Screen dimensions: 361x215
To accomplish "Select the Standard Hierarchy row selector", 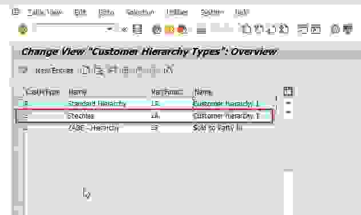I will click(25, 103).
